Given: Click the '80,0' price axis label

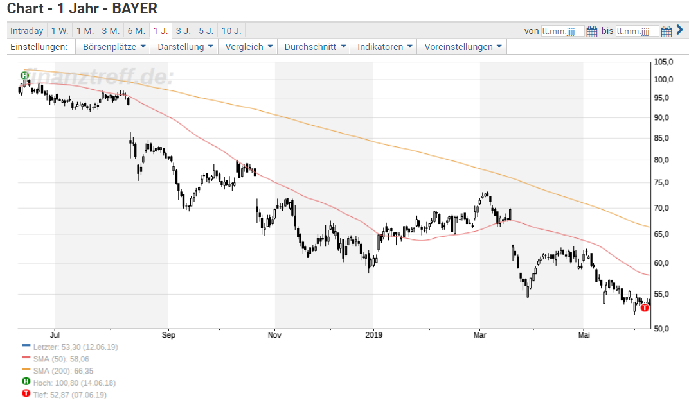Looking at the screenshot, I should [662, 160].
